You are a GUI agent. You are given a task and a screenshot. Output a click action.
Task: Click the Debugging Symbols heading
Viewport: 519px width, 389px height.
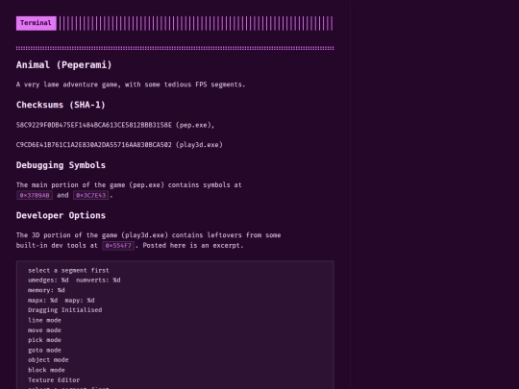[61, 165]
